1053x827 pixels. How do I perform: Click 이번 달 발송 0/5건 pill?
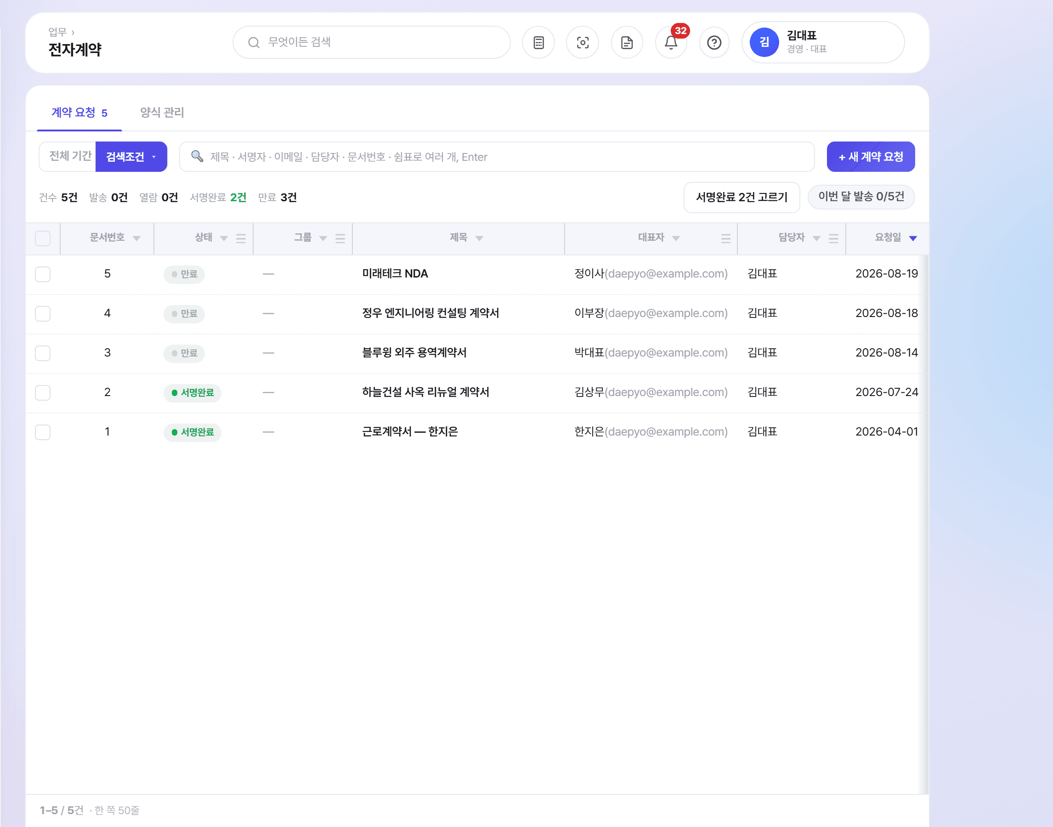pos(861,197)
